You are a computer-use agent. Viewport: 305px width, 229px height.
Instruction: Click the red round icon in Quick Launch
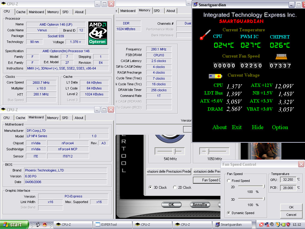[45, 225]
